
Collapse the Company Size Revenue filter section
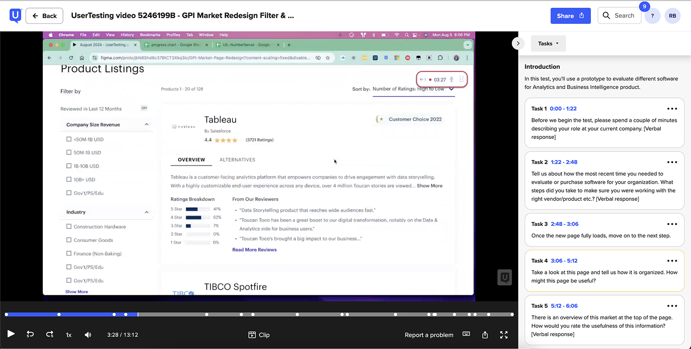[x=147, y=124]
